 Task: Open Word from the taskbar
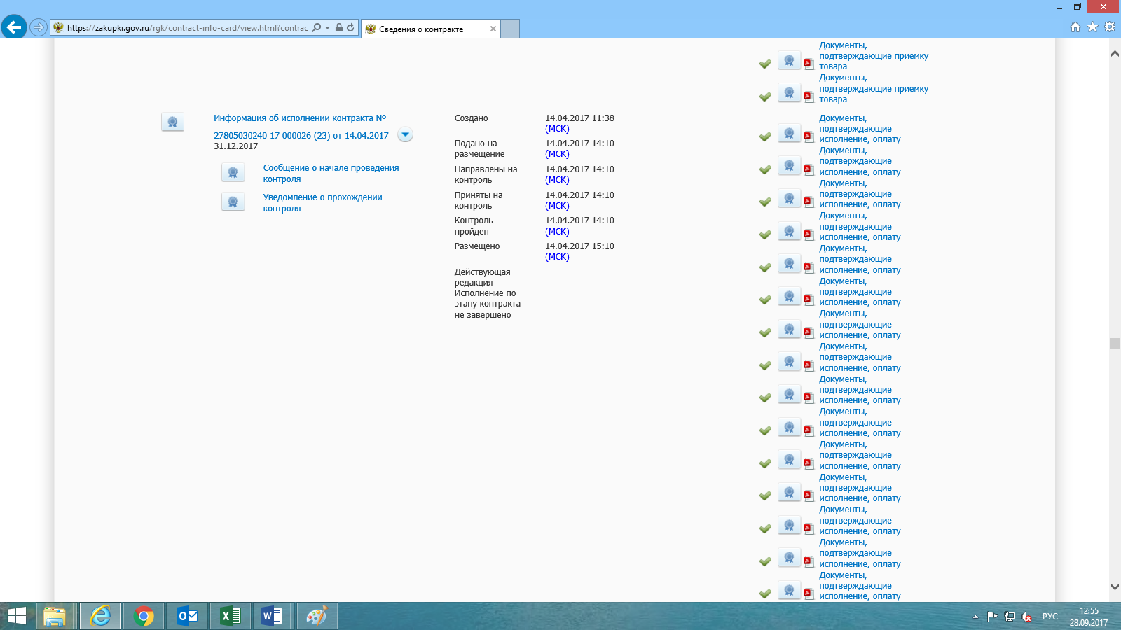point(273,616)
